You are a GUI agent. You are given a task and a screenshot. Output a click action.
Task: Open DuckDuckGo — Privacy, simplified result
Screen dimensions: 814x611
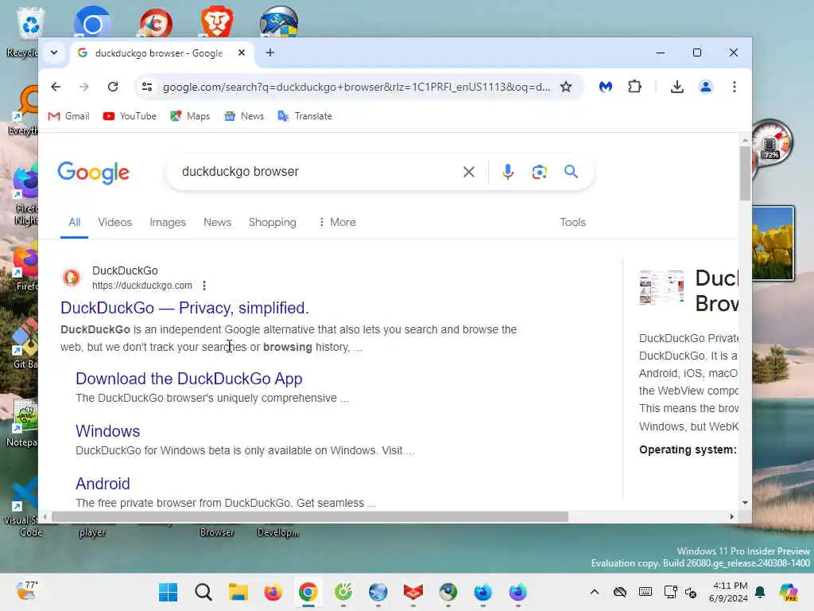[x=184, y=308]
